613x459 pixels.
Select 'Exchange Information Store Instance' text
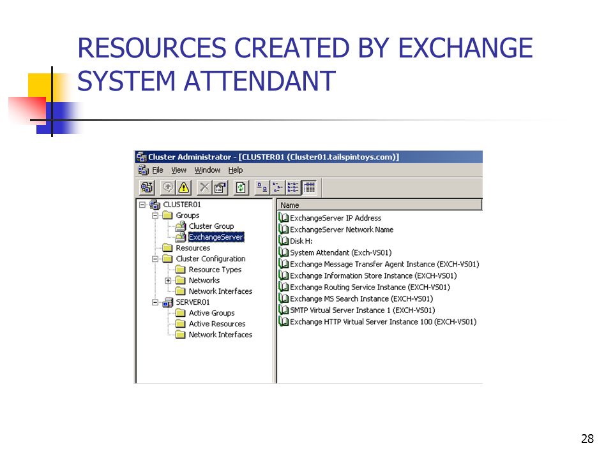pos(351,275)
